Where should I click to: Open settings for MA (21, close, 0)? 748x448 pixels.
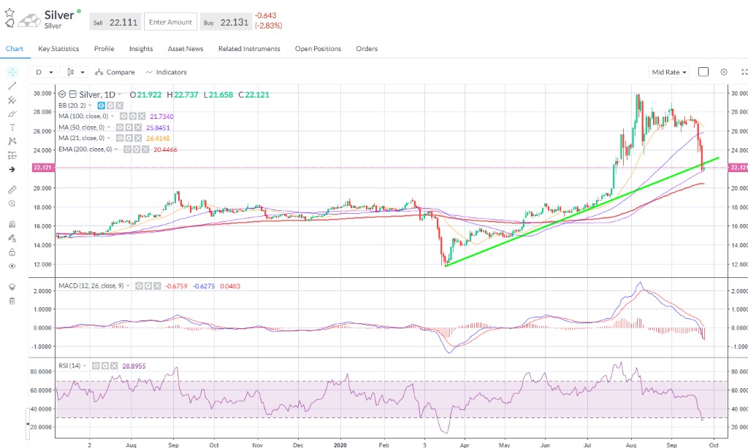tap(129, 138)
